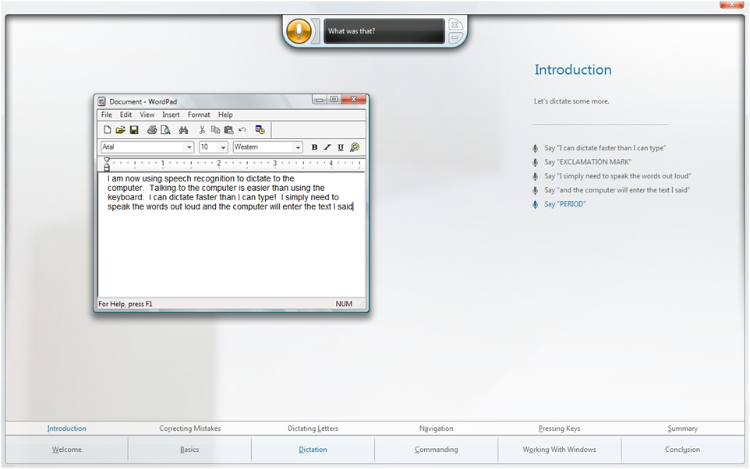Go to Pressing Keys section
Image resolution: width=750 pixels, height=469 pixels.
tap(559, 428)
